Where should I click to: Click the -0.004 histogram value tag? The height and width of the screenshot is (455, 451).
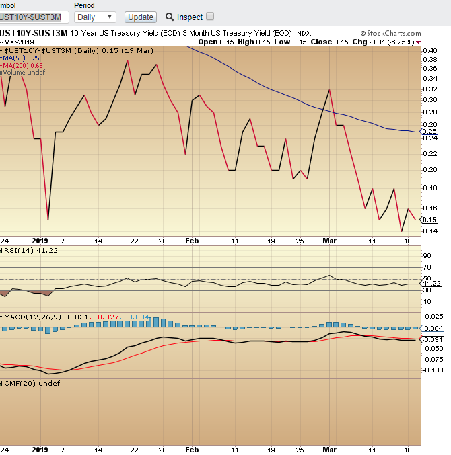coord(432,328)
